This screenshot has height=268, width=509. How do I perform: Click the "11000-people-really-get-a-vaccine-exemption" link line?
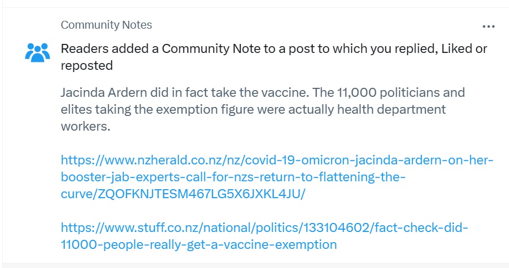click(x=199, y=245)
